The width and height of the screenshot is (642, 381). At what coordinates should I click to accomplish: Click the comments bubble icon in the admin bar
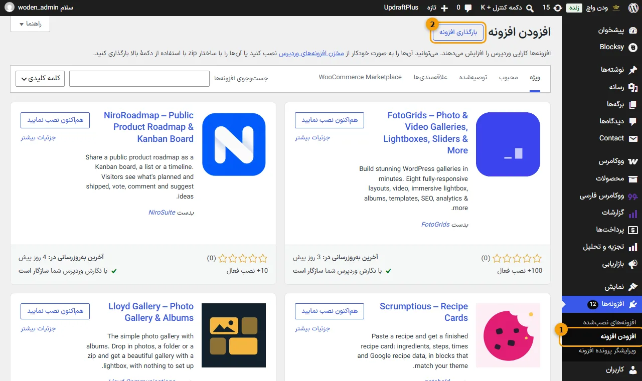[468, 8]
